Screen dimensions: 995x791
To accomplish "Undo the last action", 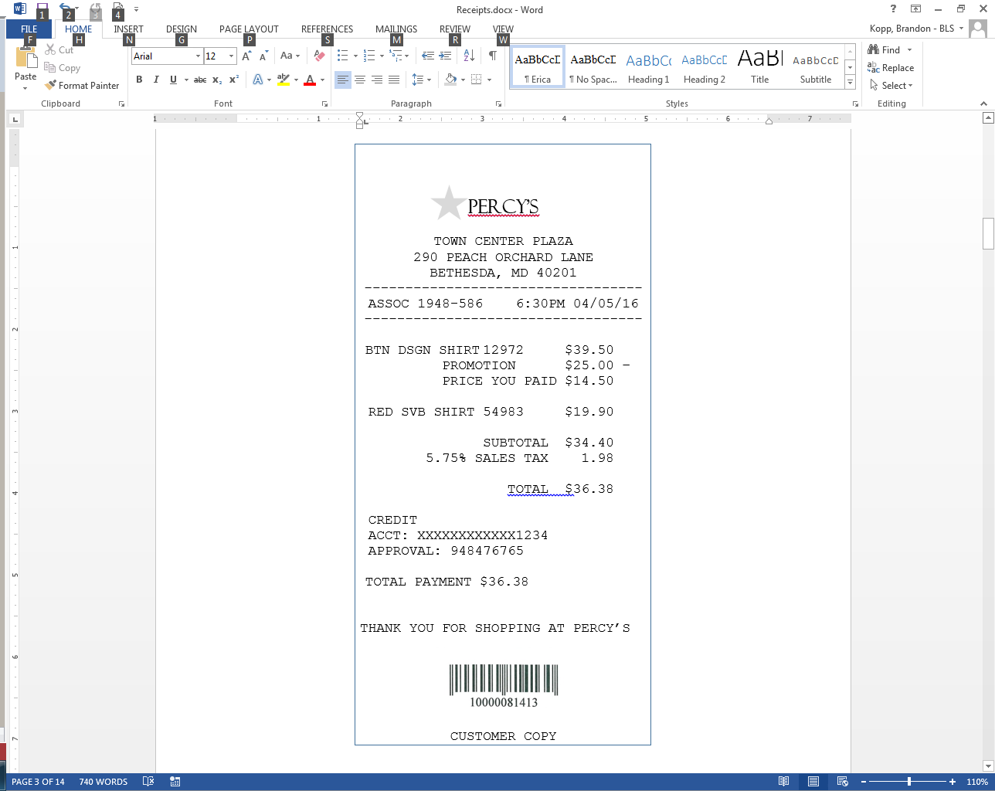I will (x=66, y=9).
